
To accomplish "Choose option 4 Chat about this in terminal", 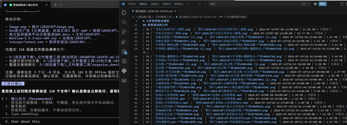I will click(x=22, y=121).
